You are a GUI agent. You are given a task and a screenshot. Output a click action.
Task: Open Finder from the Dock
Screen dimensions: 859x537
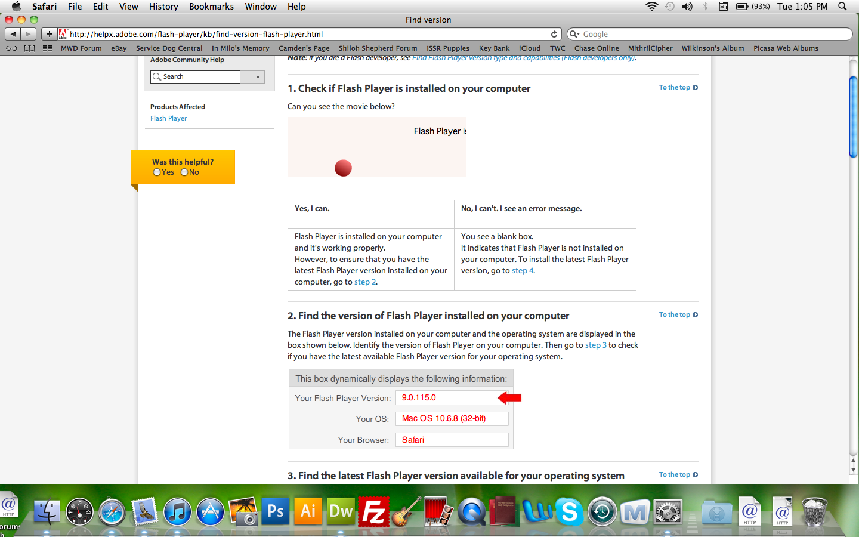point(47,511)
